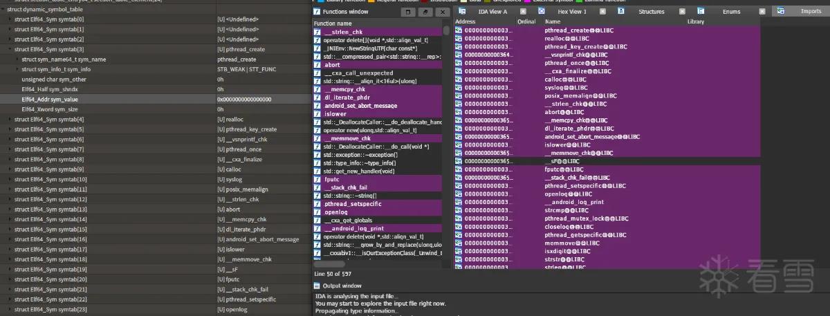Click function icon beside dl_iterate_phdr in Functions window
The width and height of the screenshot is (830, 316).
pos(317,97)
